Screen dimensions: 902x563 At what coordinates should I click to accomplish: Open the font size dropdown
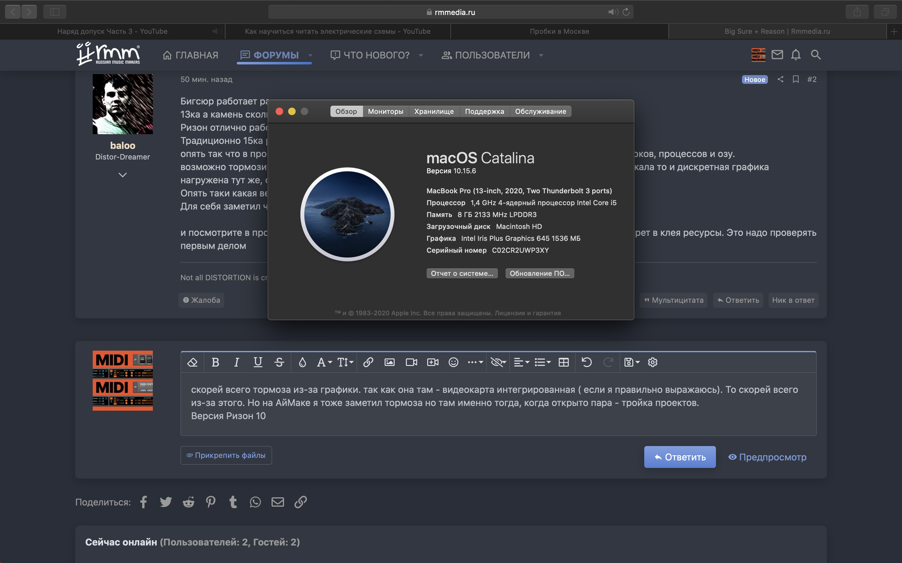click(345, 362)
